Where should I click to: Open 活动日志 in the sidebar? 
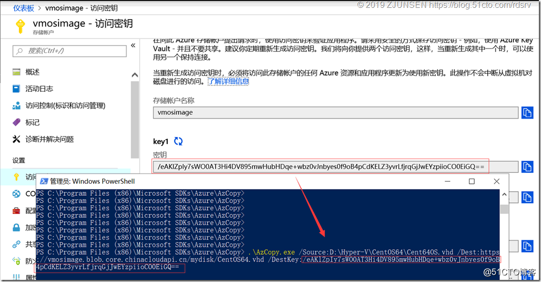(39, 89)
